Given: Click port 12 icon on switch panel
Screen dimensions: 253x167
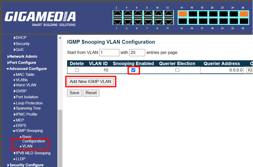Looking at the screenshot, I should 168,14.
